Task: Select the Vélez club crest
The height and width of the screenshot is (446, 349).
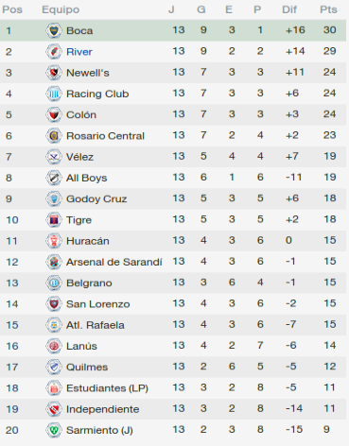Action: tap(54, 157)
